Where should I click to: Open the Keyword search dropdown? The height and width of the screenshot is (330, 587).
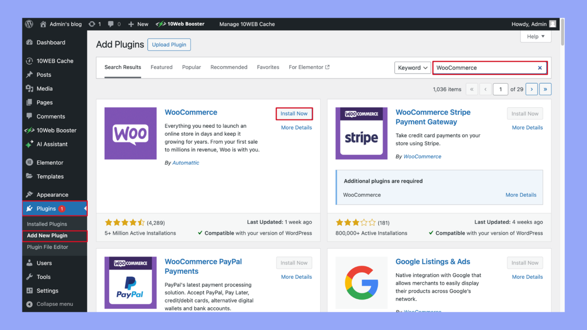coord(413,68)
